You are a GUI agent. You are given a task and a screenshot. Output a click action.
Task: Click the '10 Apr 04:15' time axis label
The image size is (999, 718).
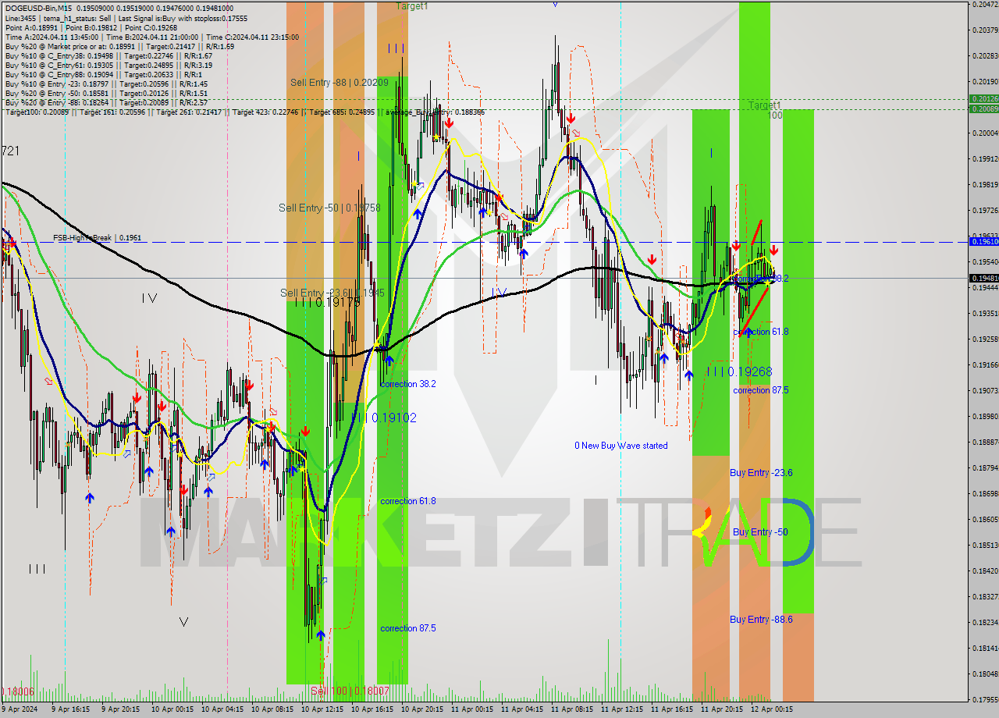[x=222, y=709]
